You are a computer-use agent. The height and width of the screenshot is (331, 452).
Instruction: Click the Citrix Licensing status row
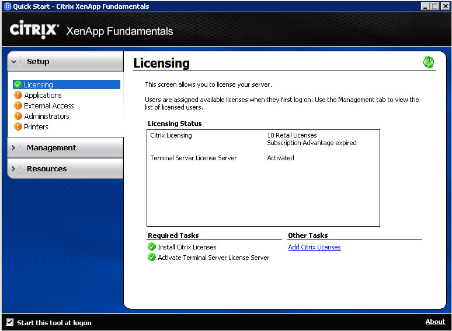pos(171,135)
